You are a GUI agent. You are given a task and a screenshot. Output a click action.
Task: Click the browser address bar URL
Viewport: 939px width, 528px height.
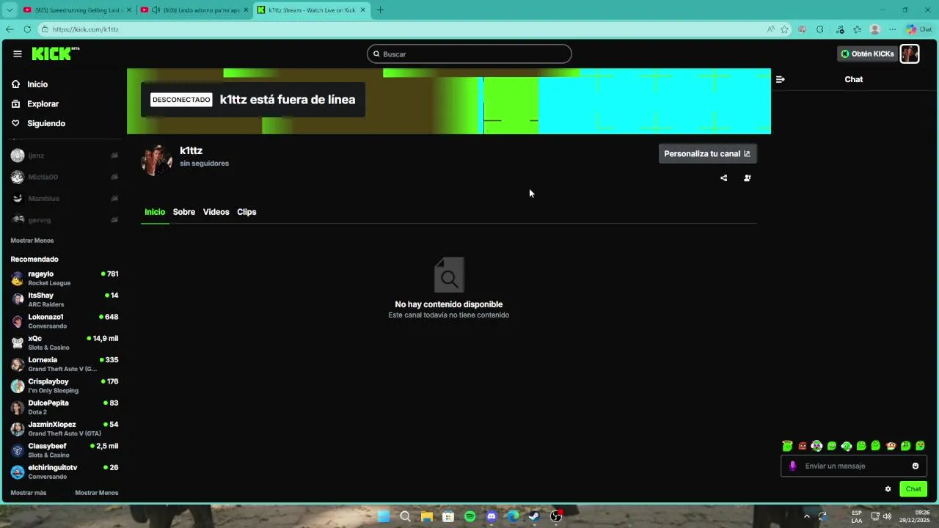tap(85, 29)
